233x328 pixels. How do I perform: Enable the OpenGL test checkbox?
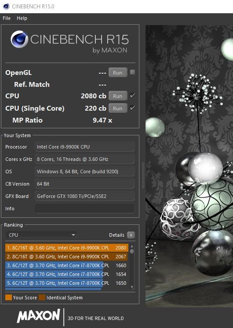click(x=132, y=72)
